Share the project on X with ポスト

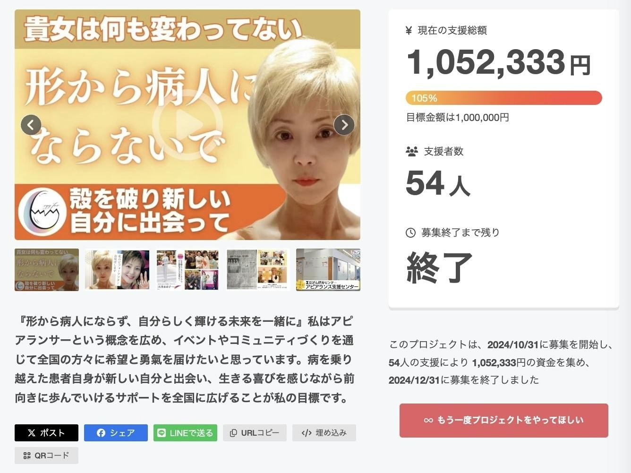click(x=46, y=433)
